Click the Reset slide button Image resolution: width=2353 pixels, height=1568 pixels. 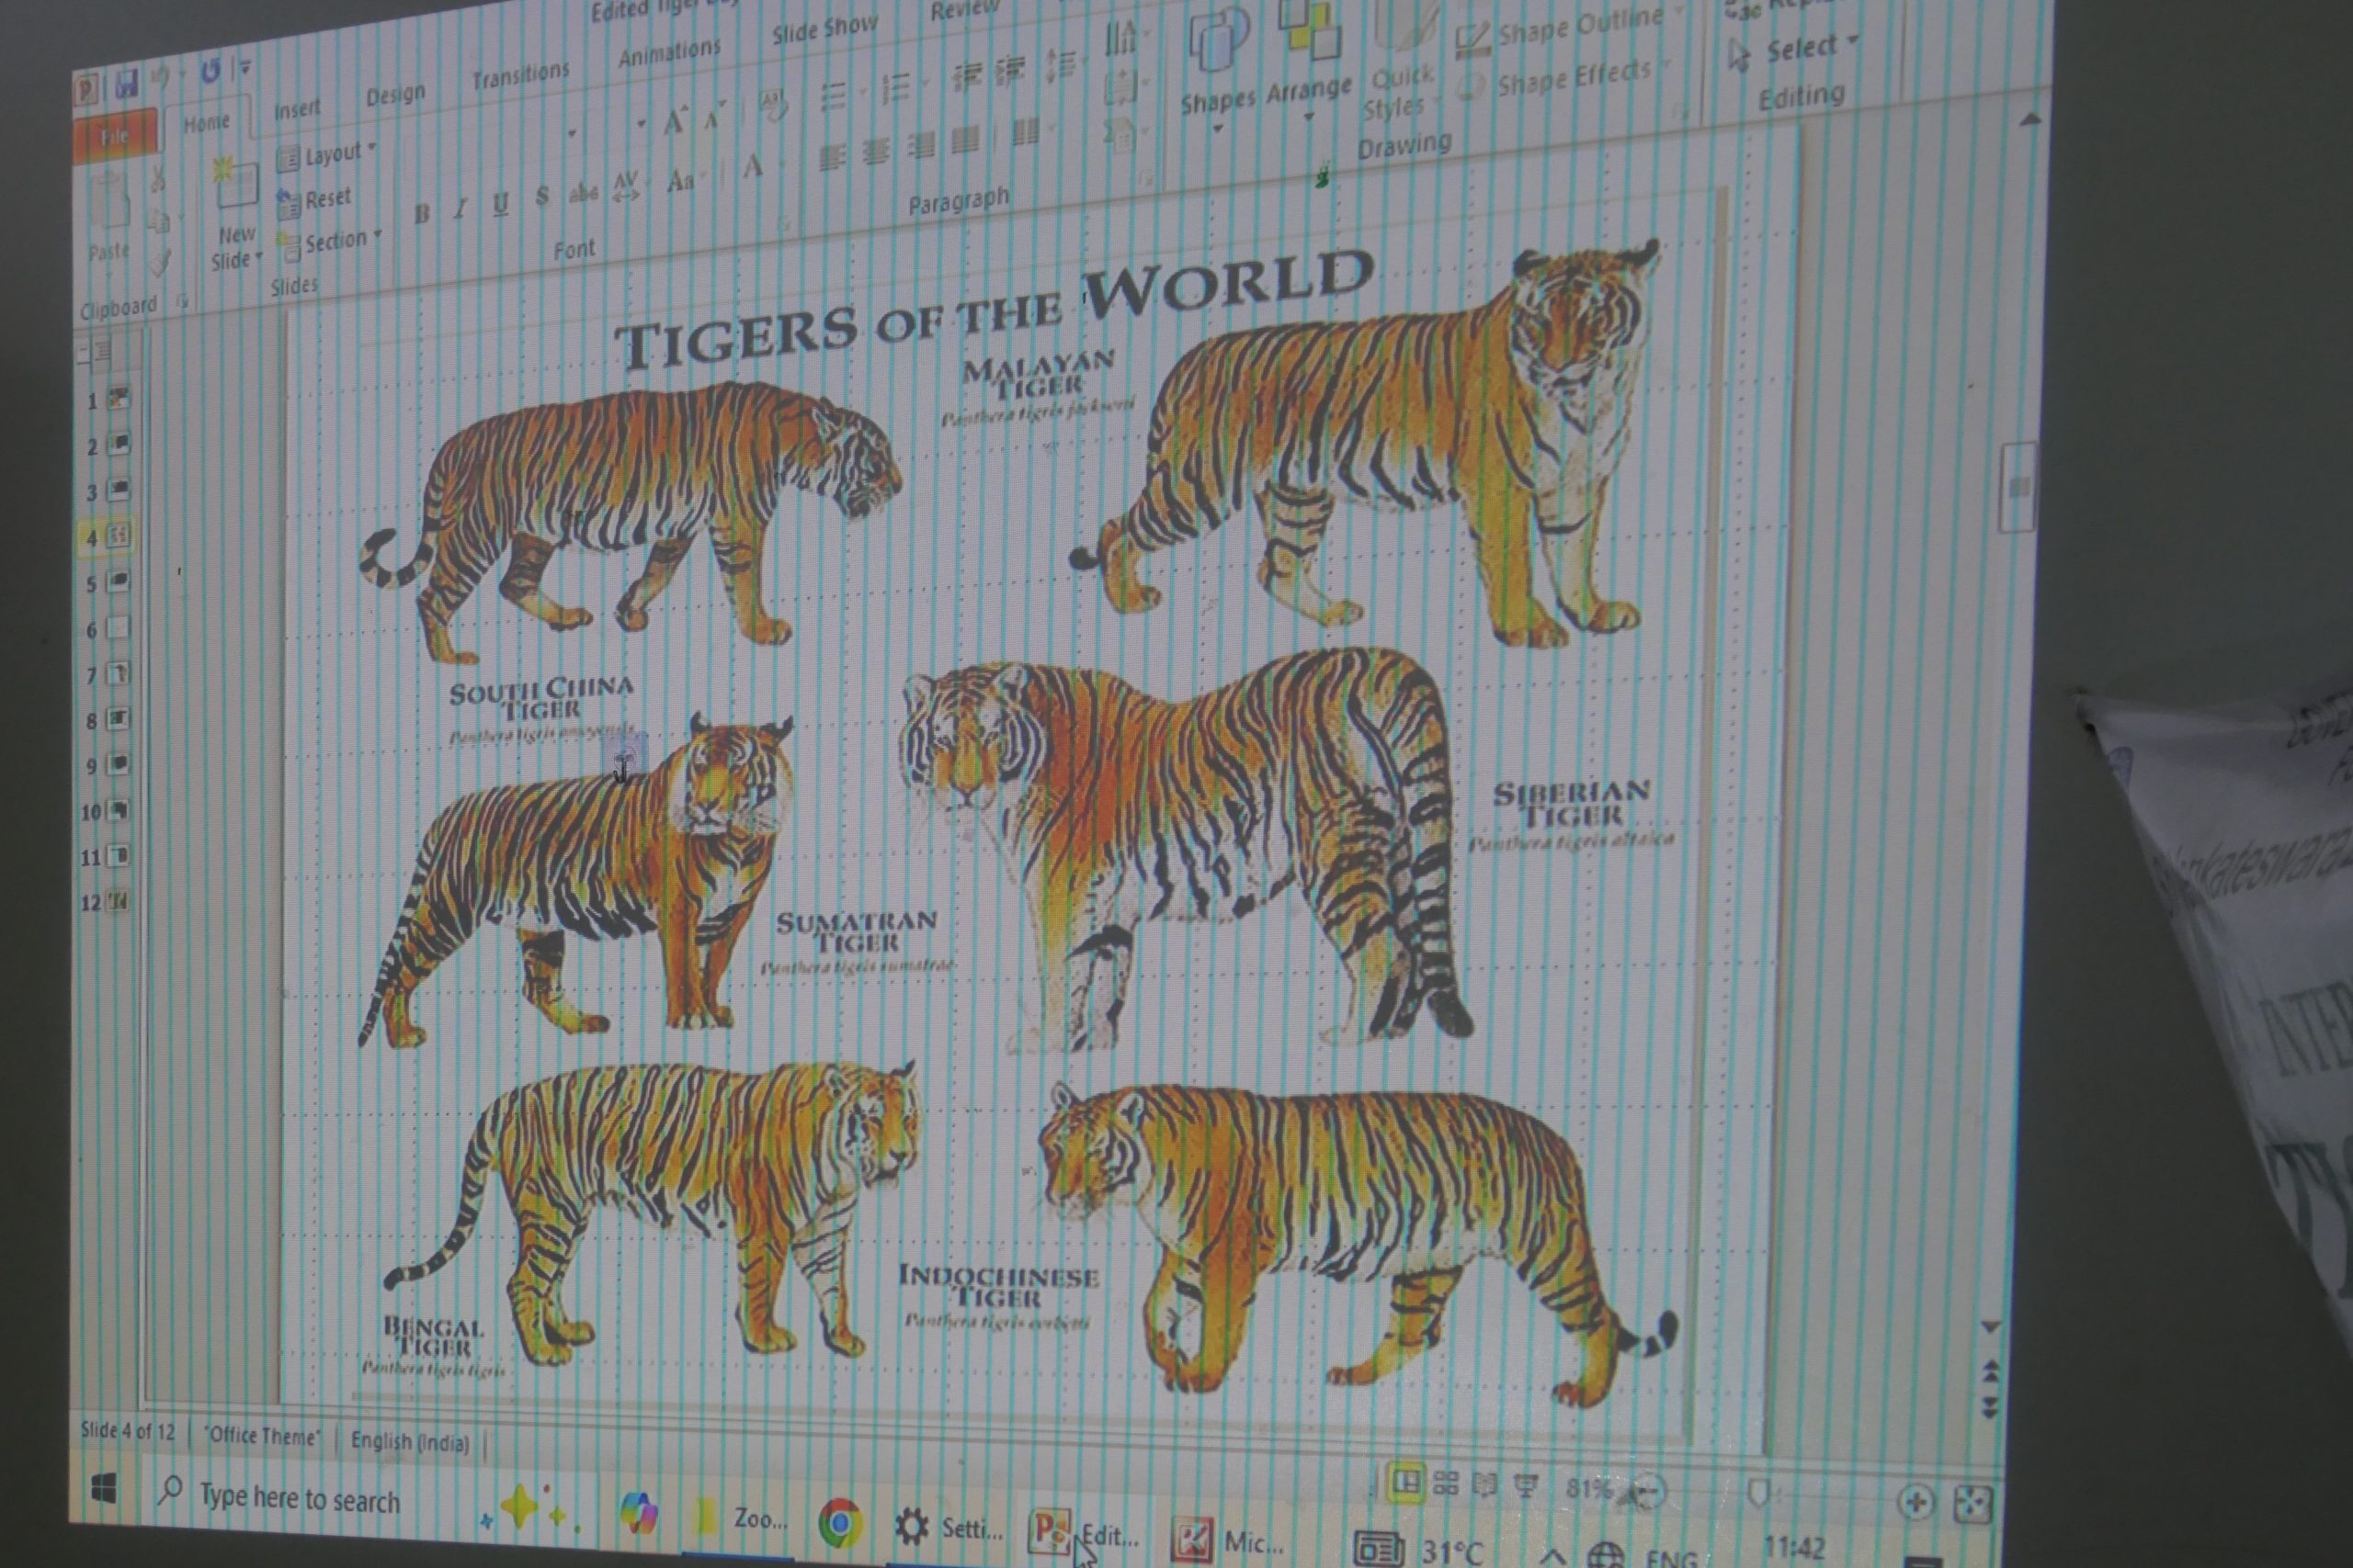coord(314,200)
